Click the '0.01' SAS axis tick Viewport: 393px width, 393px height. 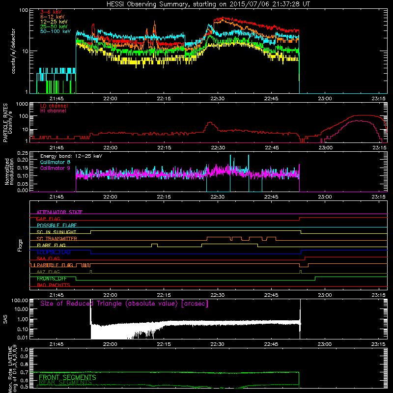23,337
